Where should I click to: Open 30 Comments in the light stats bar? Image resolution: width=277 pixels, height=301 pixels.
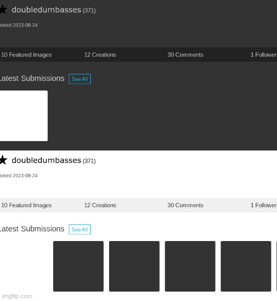coord(186,205)
